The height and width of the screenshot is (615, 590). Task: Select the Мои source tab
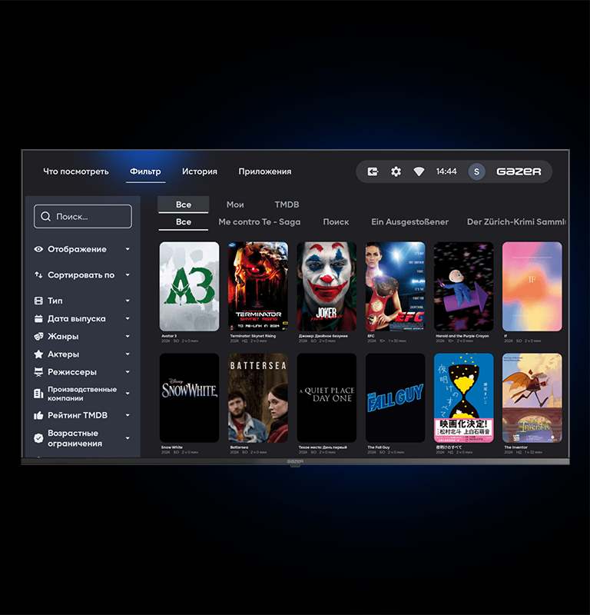point(235,204)
